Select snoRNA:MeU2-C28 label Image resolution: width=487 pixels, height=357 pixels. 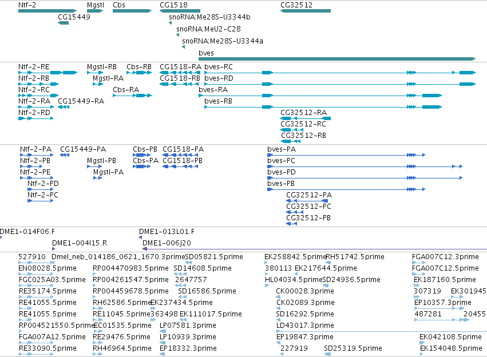pos(208,29)
